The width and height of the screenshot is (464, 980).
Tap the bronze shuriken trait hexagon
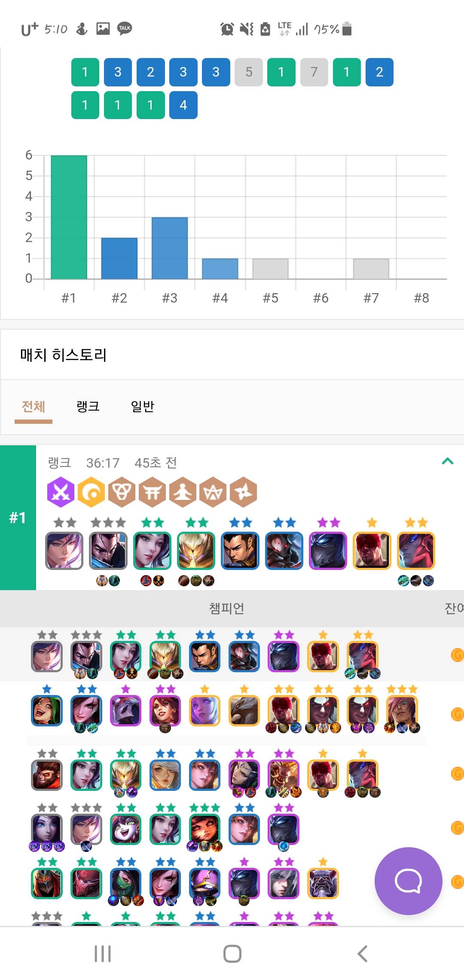(244, 492)
